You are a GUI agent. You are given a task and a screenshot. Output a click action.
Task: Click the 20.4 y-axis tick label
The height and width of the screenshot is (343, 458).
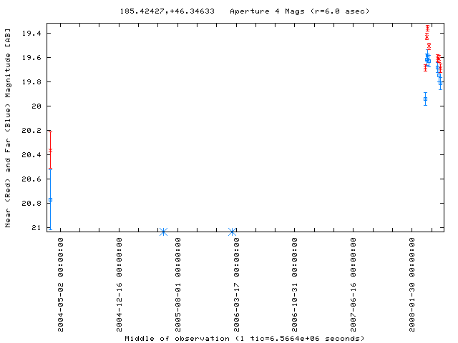point(31,154)
